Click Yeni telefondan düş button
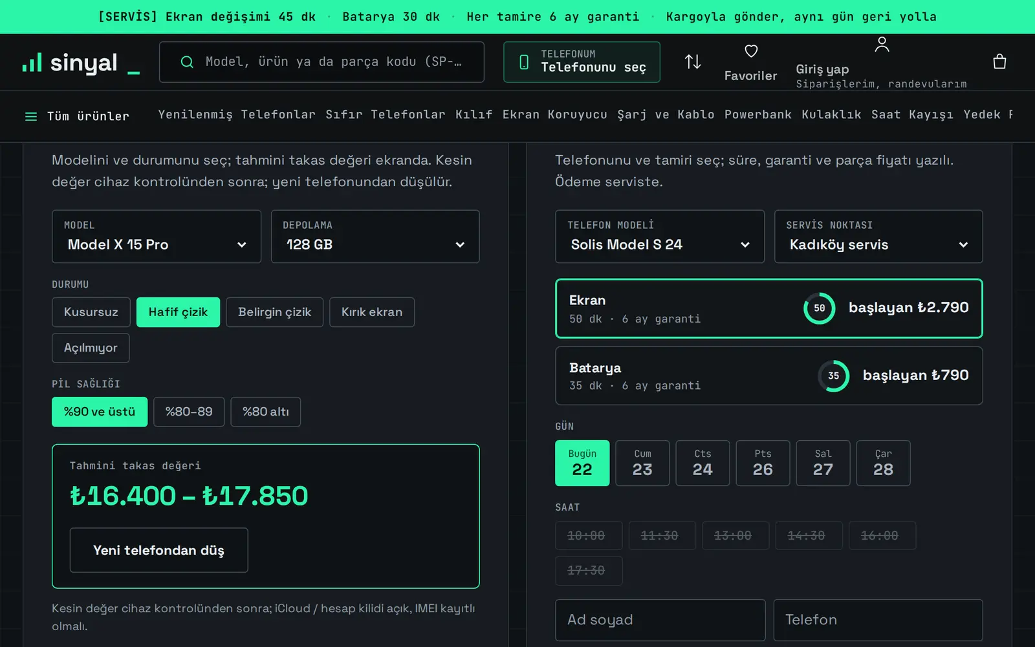This screenshot has height=647, width=1035. [x=159, y=550]
